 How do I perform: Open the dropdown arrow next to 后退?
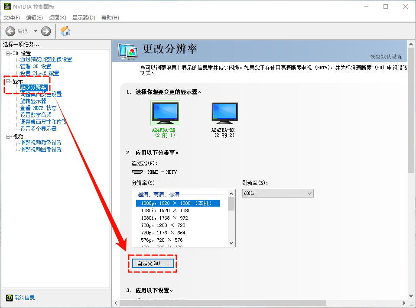[x=36, y=31]
